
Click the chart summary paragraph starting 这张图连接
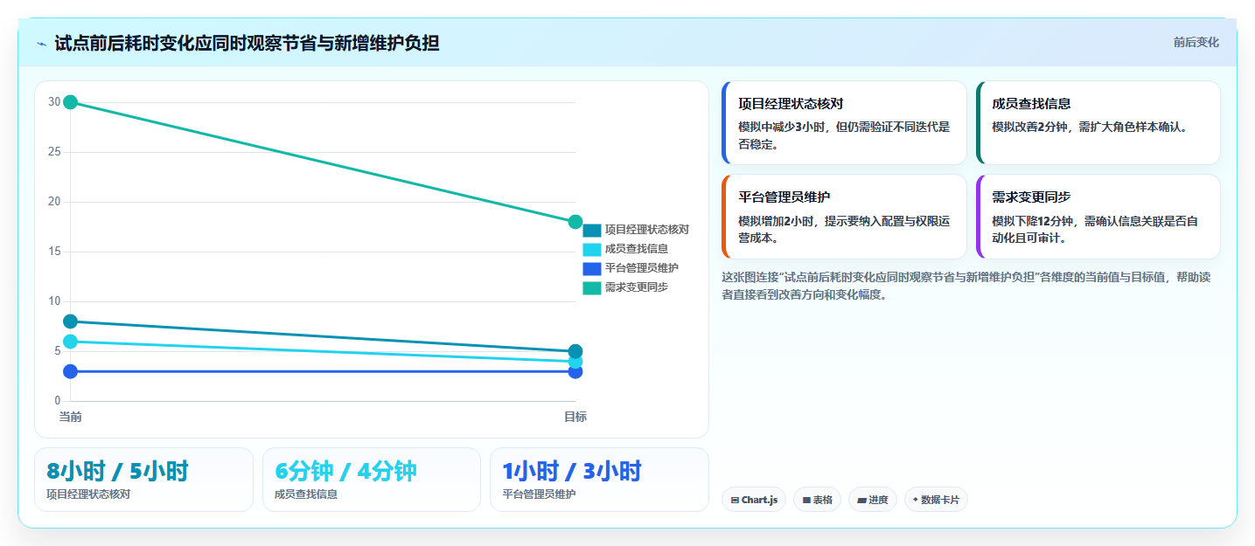tap(966, 286)
